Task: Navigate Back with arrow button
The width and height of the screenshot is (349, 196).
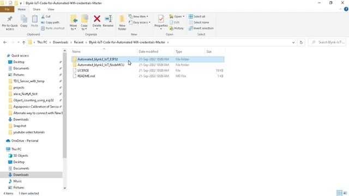Action: click(x=5, y=42)
